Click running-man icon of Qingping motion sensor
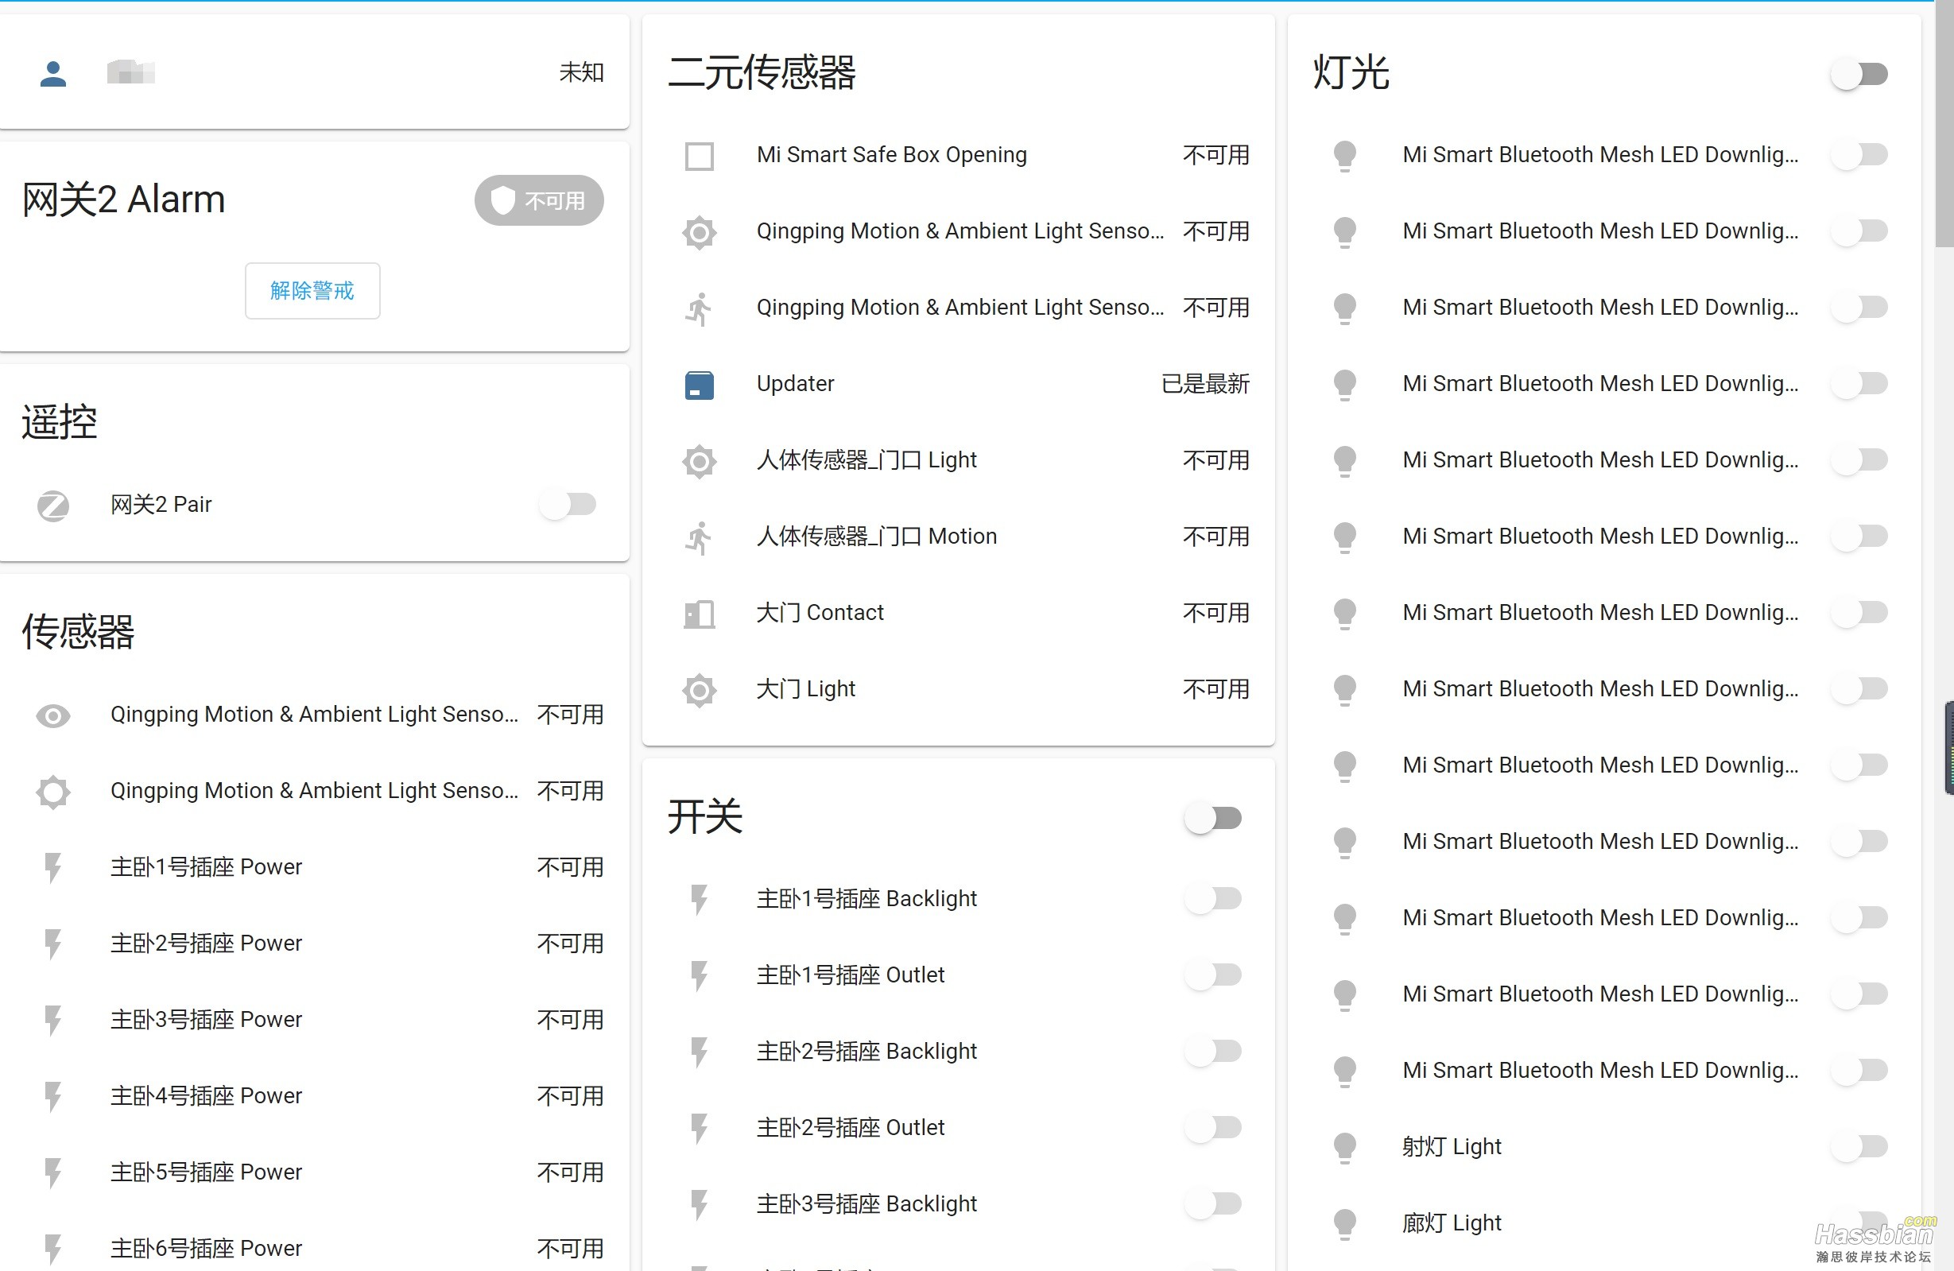The width and height of the screenshot is (1954, 1271). (700, 308)
